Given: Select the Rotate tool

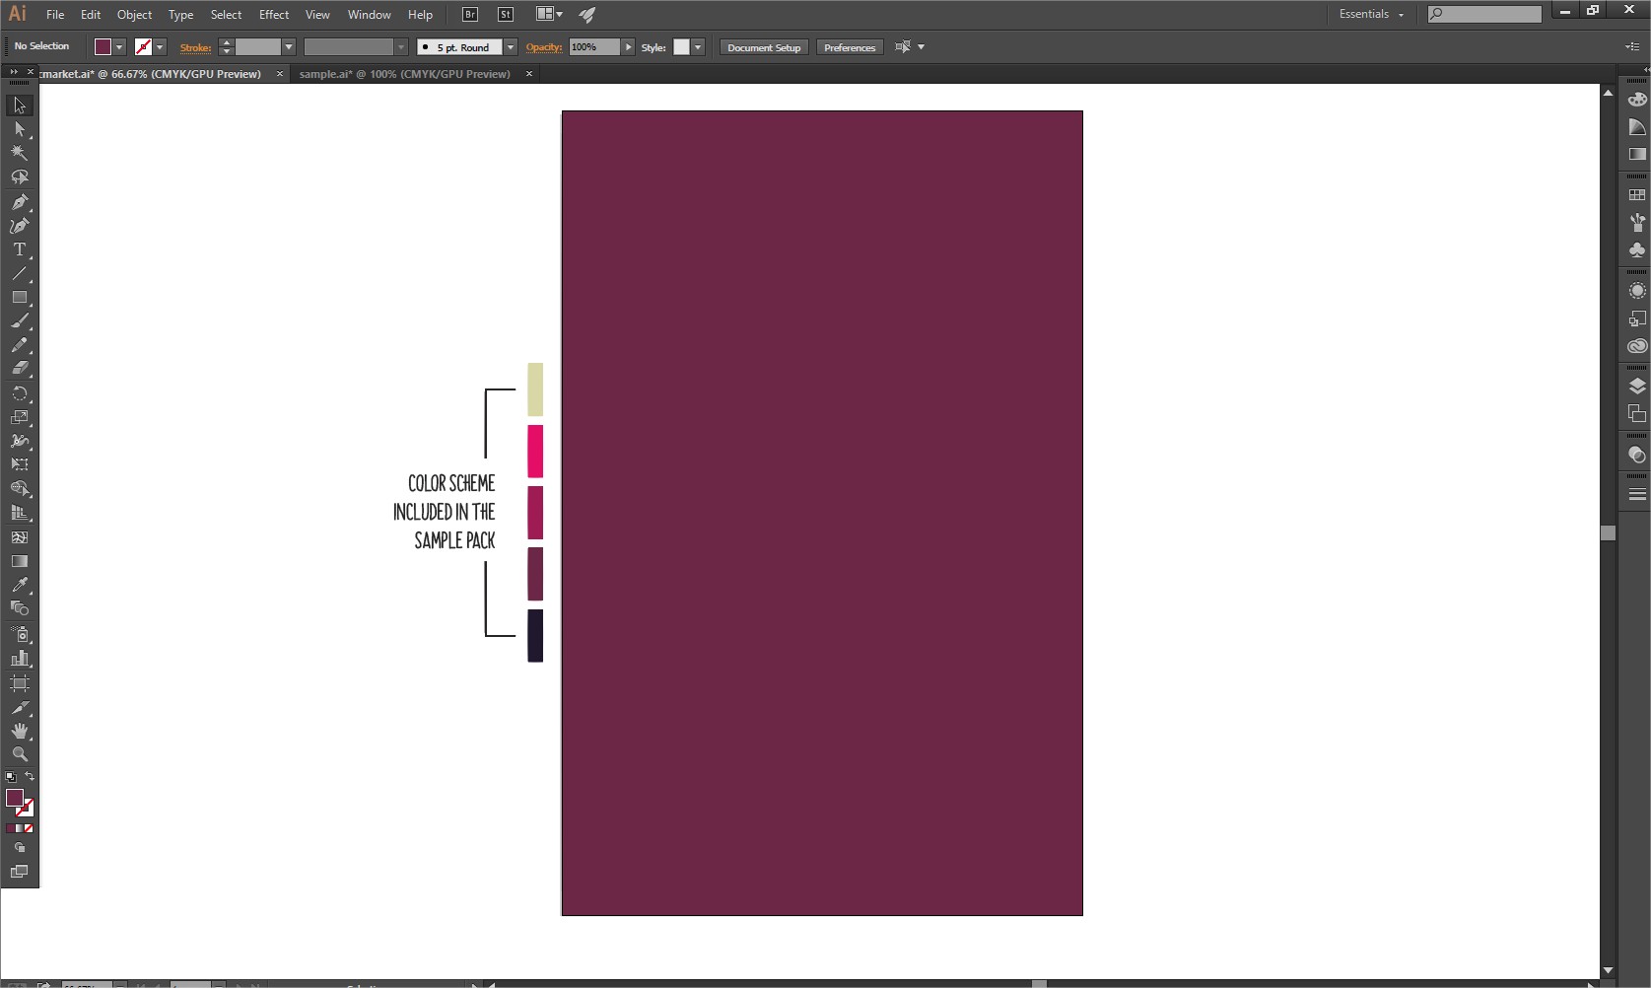Looking at the screenshot, I should (20, 393).
